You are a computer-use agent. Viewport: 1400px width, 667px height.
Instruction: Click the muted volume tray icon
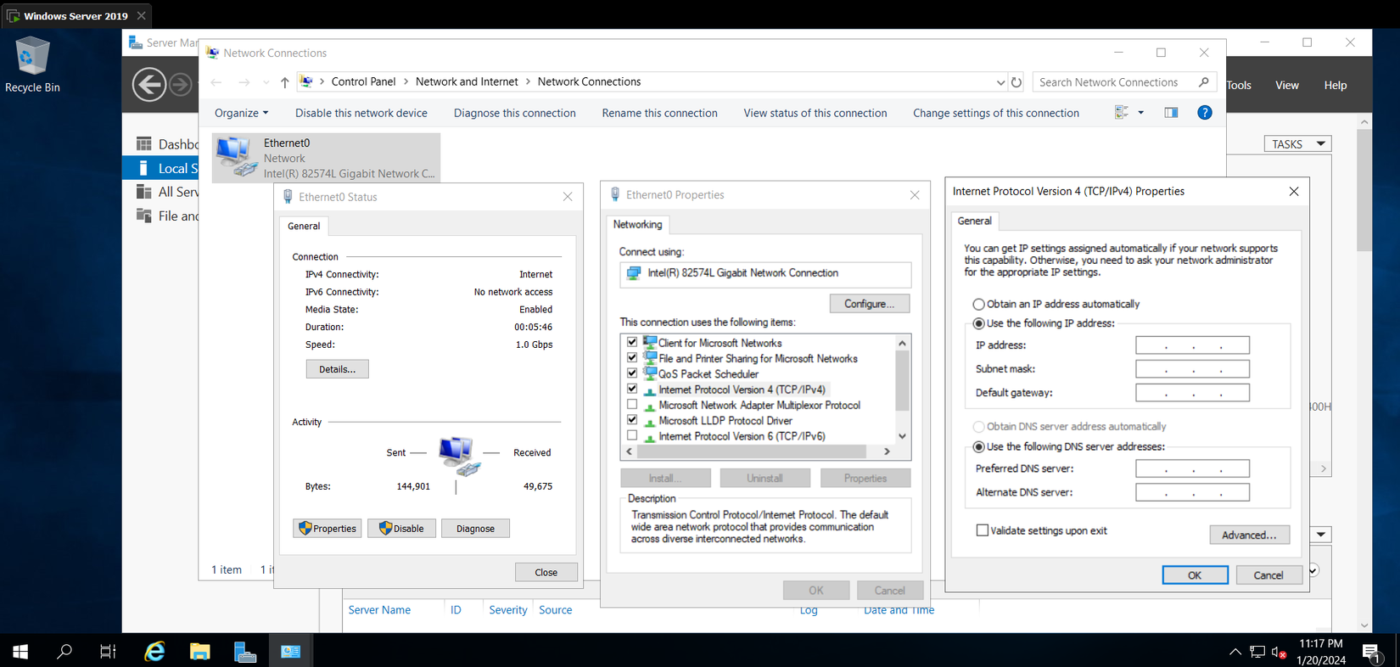click(1279, 652)
